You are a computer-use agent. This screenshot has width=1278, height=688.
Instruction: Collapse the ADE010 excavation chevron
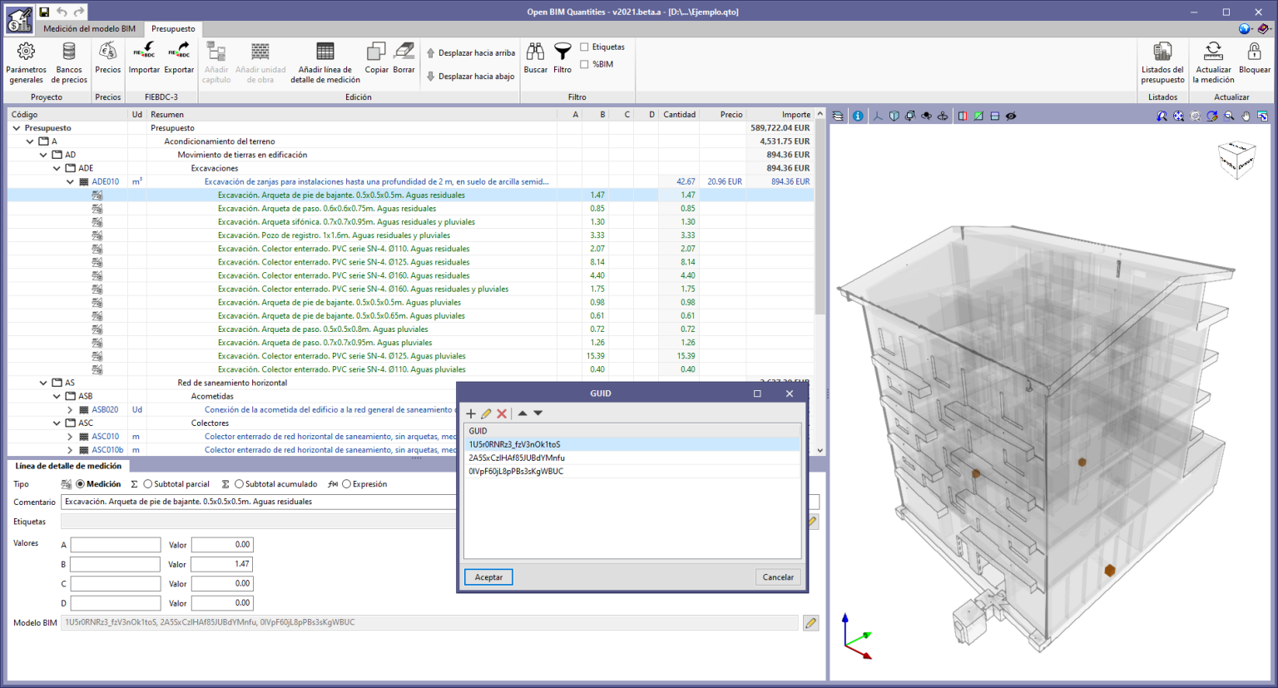pyautogui.click(x=72, y=181)
